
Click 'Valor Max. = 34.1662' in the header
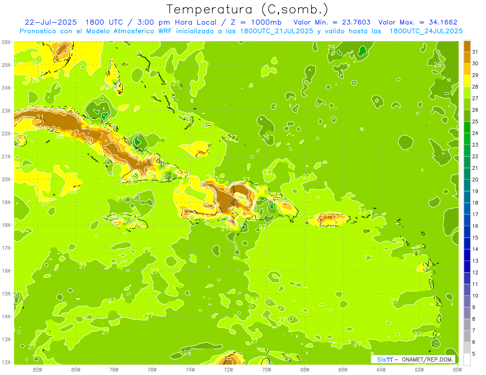click(418, 22)
